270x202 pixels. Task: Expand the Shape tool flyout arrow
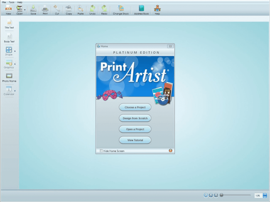[15, 51]
